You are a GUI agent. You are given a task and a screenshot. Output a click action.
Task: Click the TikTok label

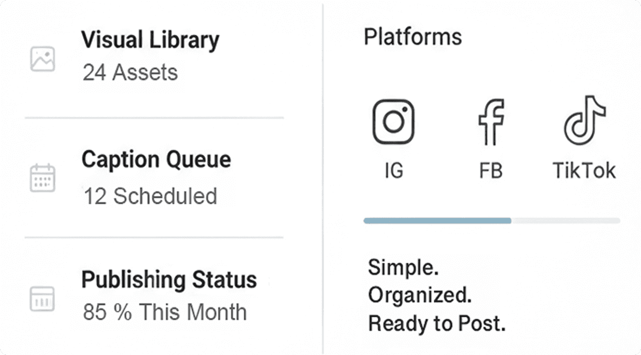click(584, 171)
